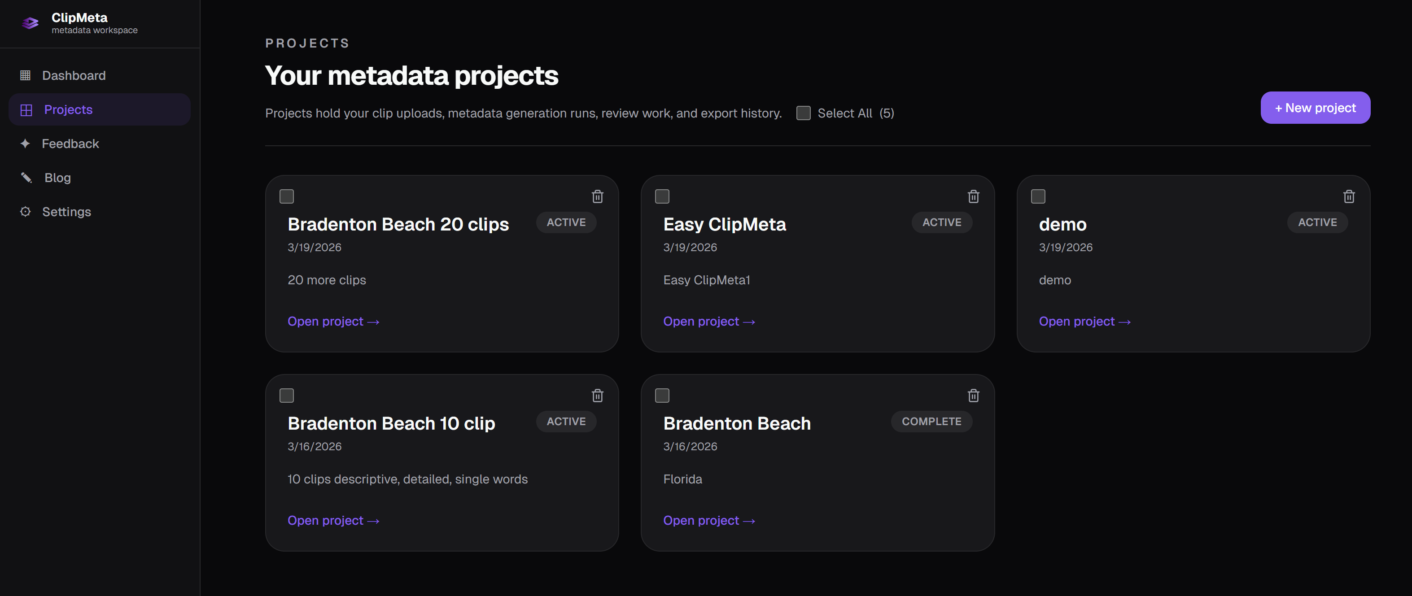Click the COMPLETE status badge on Bradenton Beach

[931, 421]
